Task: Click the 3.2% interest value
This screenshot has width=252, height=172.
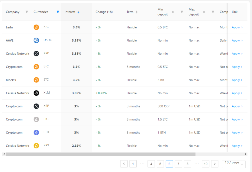Action: [76, 80]
